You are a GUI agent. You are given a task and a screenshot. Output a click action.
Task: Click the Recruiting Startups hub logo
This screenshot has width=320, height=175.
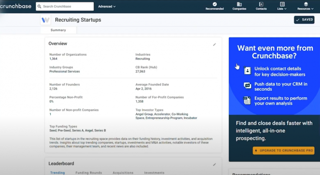coord(45,20)
